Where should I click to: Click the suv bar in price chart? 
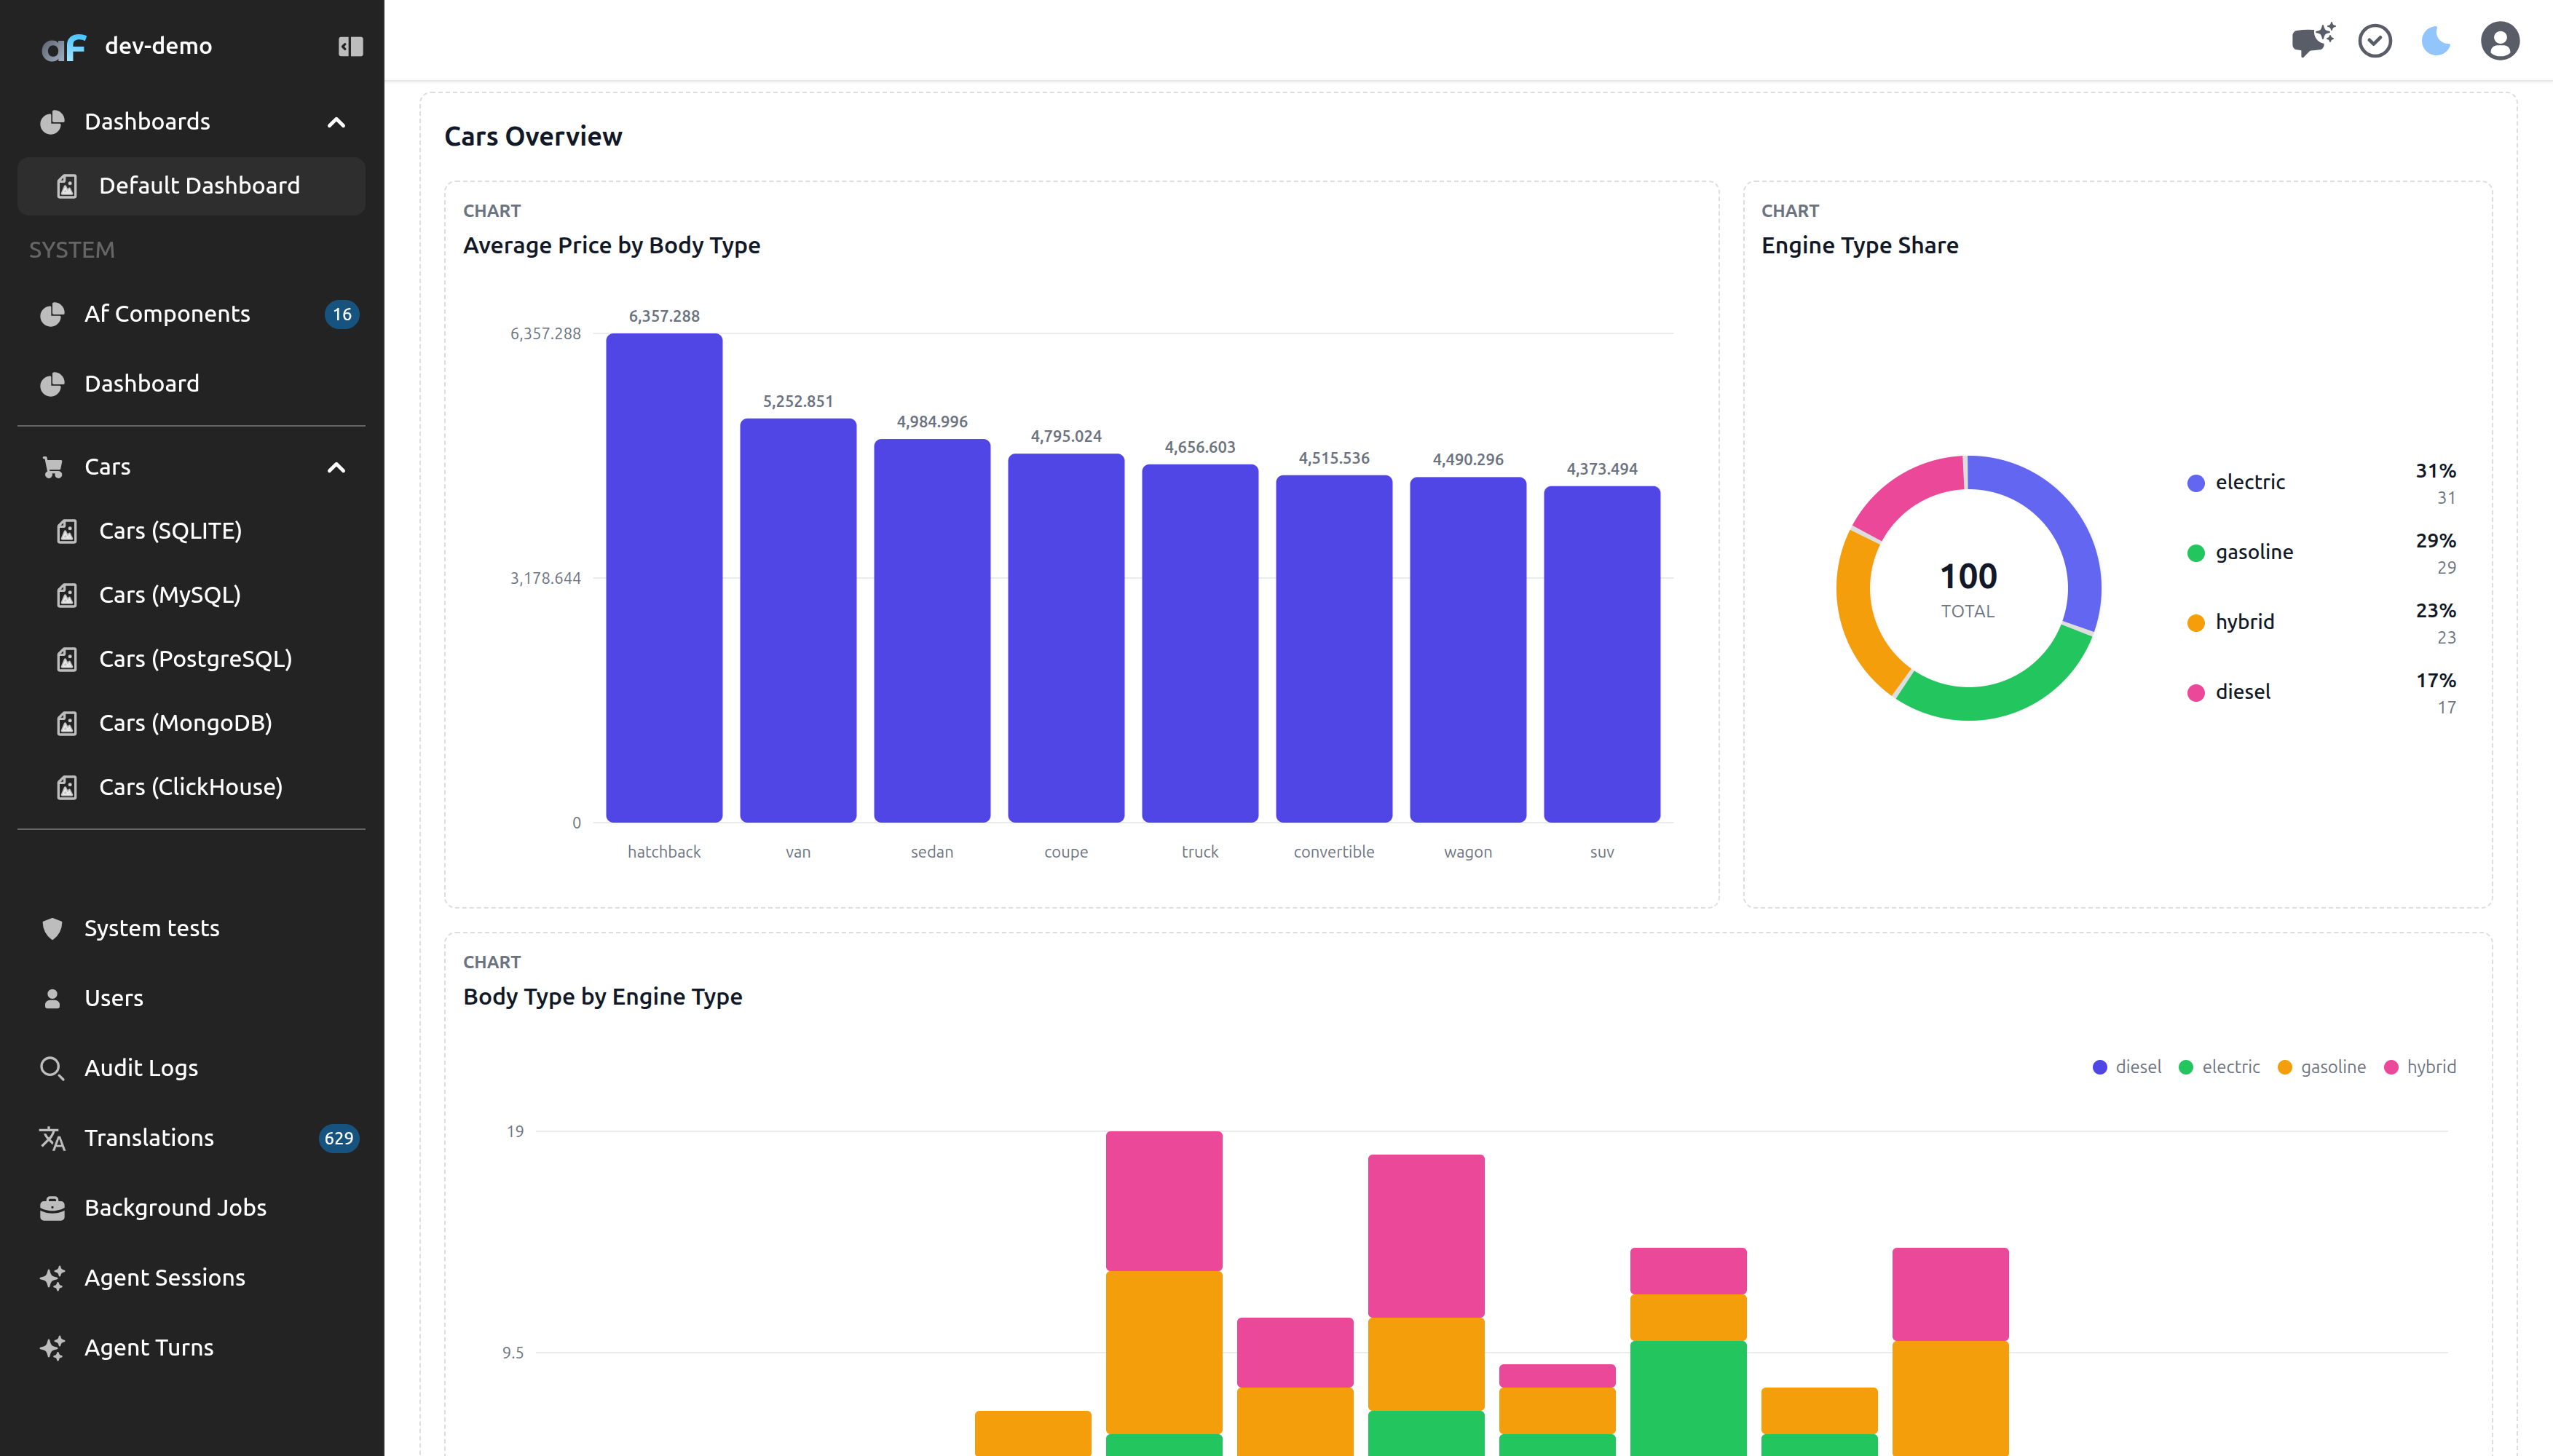coord(1602,654)
